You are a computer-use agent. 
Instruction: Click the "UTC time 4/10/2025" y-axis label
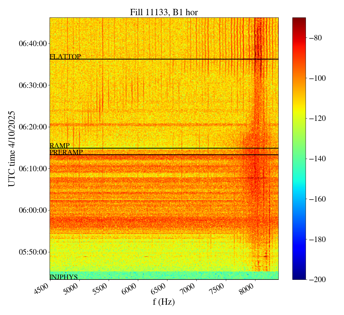click(x=12, y=148)
